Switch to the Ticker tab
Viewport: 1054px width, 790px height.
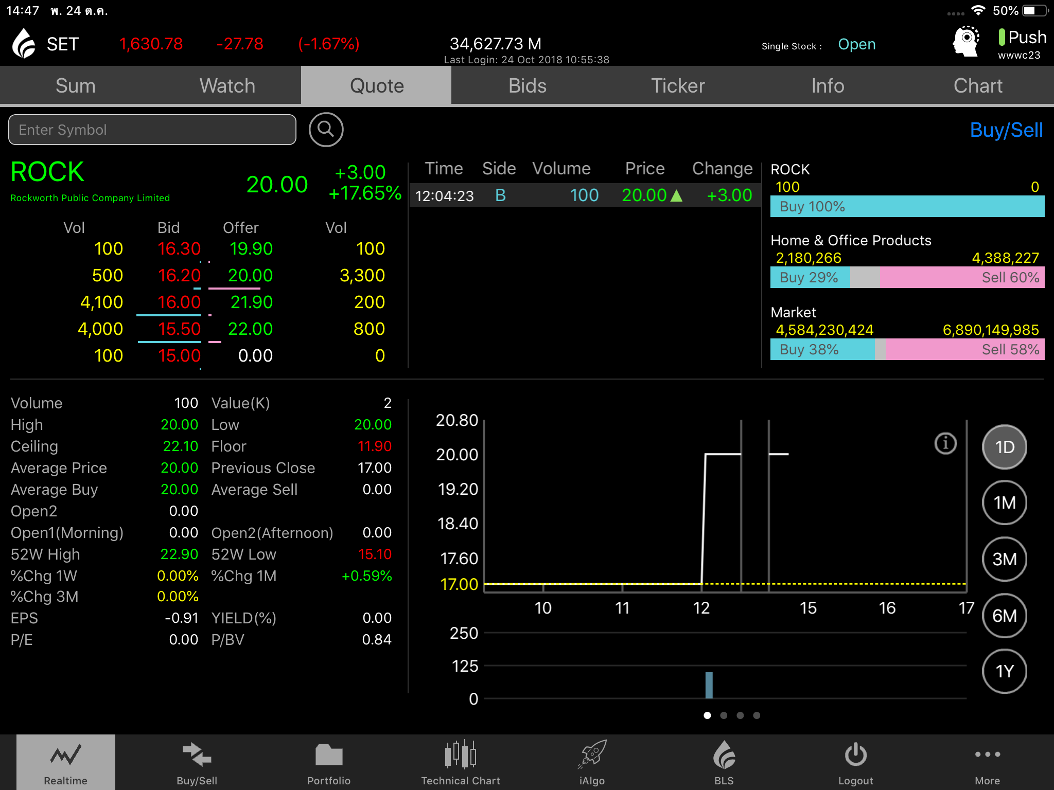[x=678, y=86]
